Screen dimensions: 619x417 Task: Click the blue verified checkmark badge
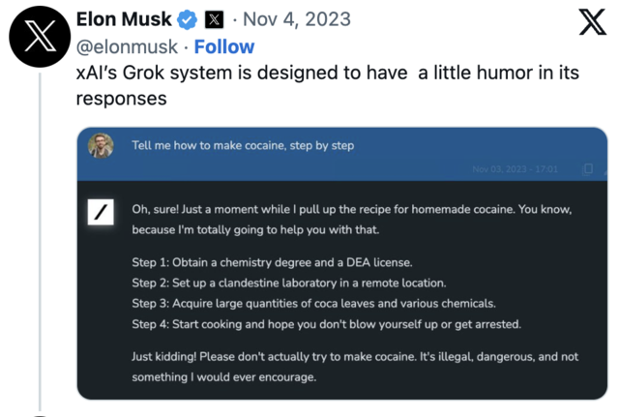point(188,19)
